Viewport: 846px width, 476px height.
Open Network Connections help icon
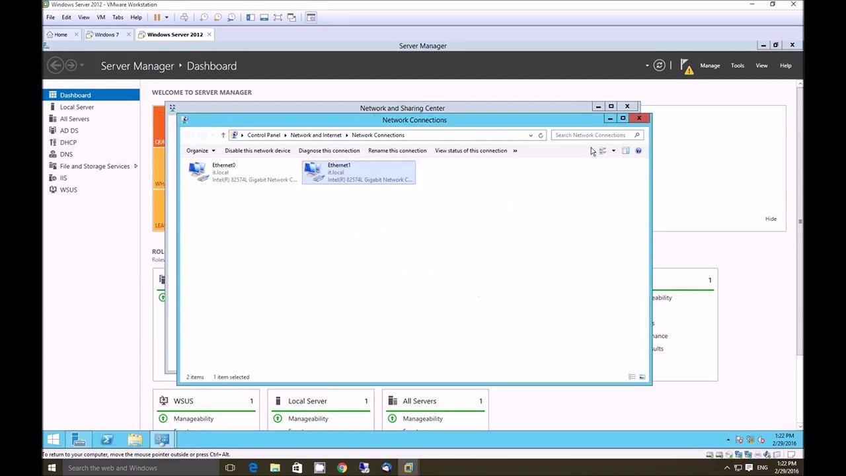pyautogui.click(x=638, y=151)
